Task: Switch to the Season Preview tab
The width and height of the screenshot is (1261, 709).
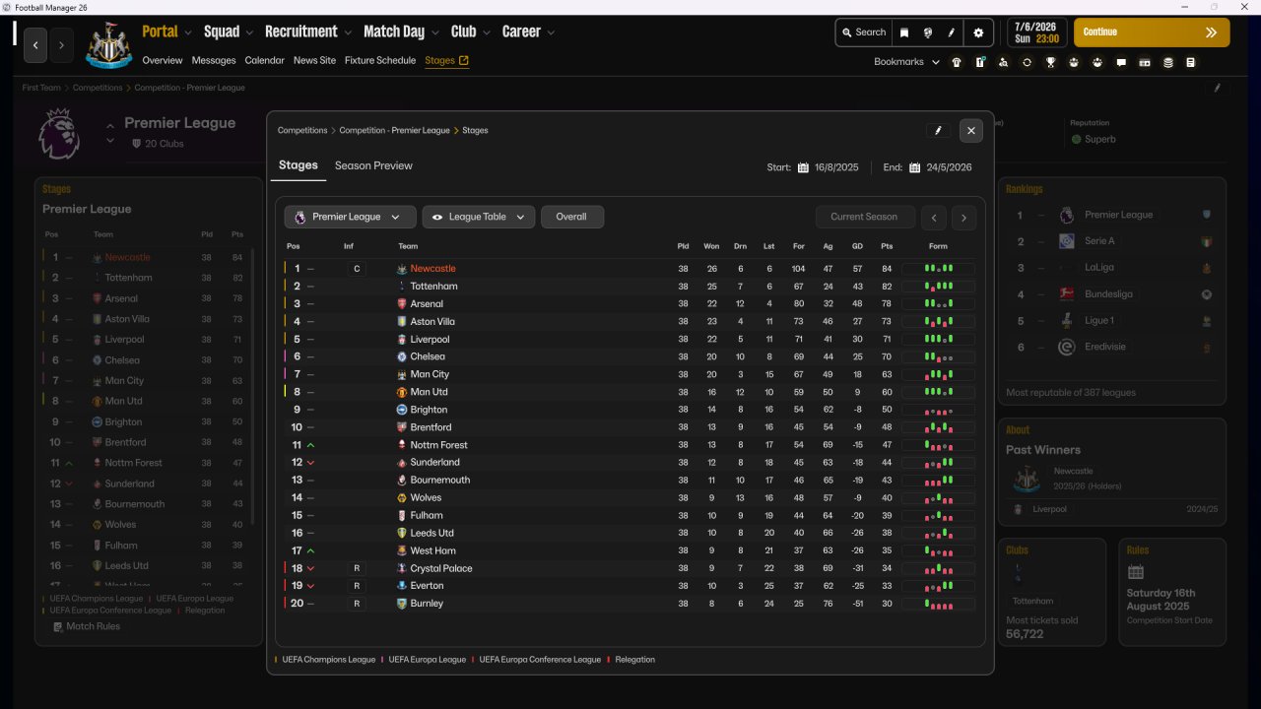Action: point(373,165)
